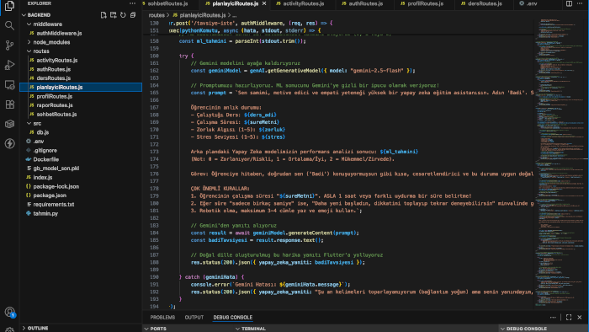589x332 pixels.
Task: Open activityRoutes.js in Explorer tree
Action: (x=81, y=60)
